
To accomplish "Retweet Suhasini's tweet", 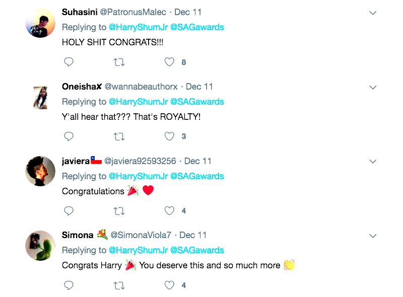I will (x=119, y=62).
